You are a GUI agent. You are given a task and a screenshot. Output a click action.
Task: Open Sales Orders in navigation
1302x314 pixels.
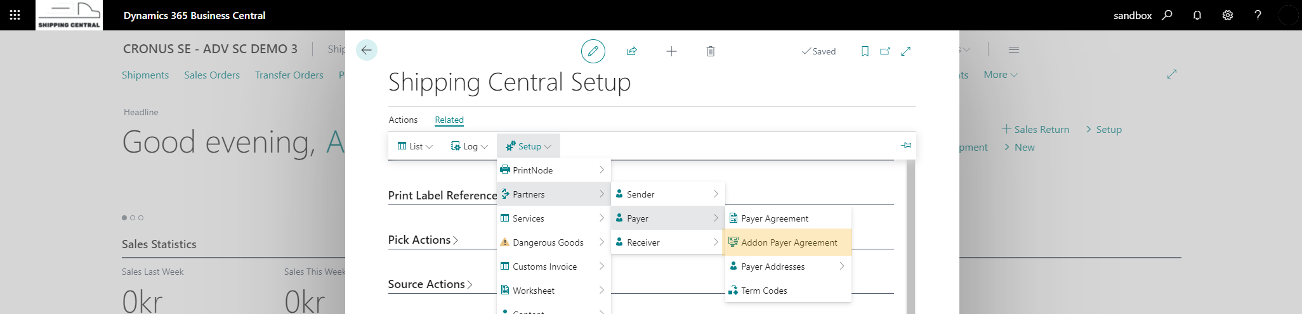pos(212,75)
